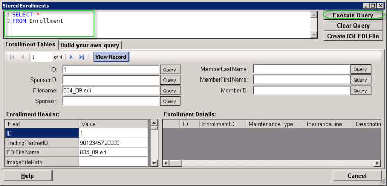The width and height of the screenshot is (387, 186).
Task: Click the MaintenanceType column header
Action: pyautogui.click(x=275, y=124)
